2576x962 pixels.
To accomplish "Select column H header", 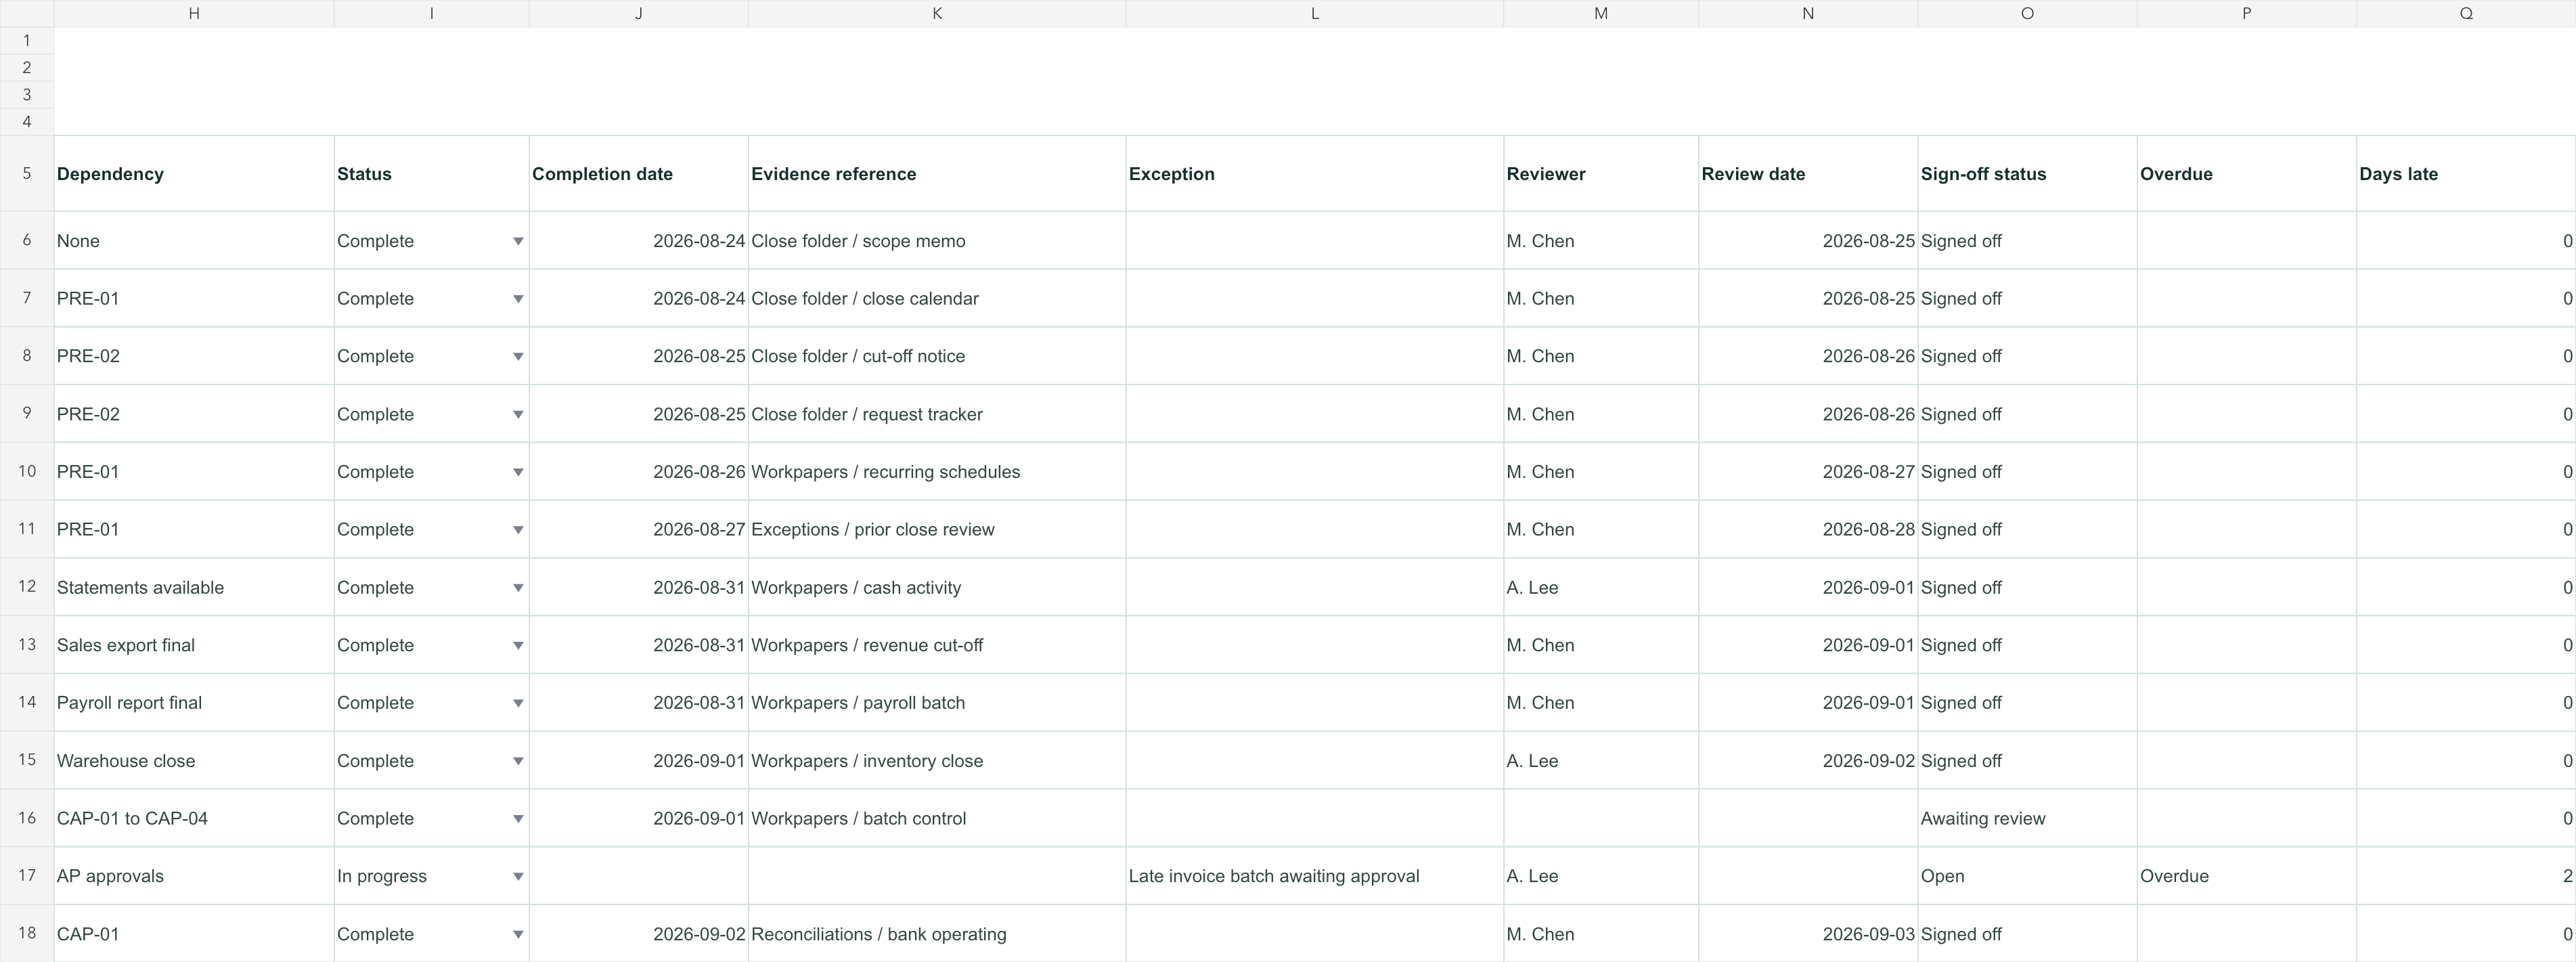I will point(194,13).
